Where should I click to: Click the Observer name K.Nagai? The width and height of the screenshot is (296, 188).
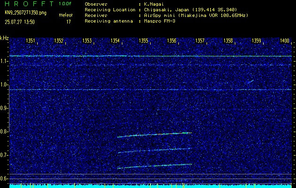tap(154, 4)
